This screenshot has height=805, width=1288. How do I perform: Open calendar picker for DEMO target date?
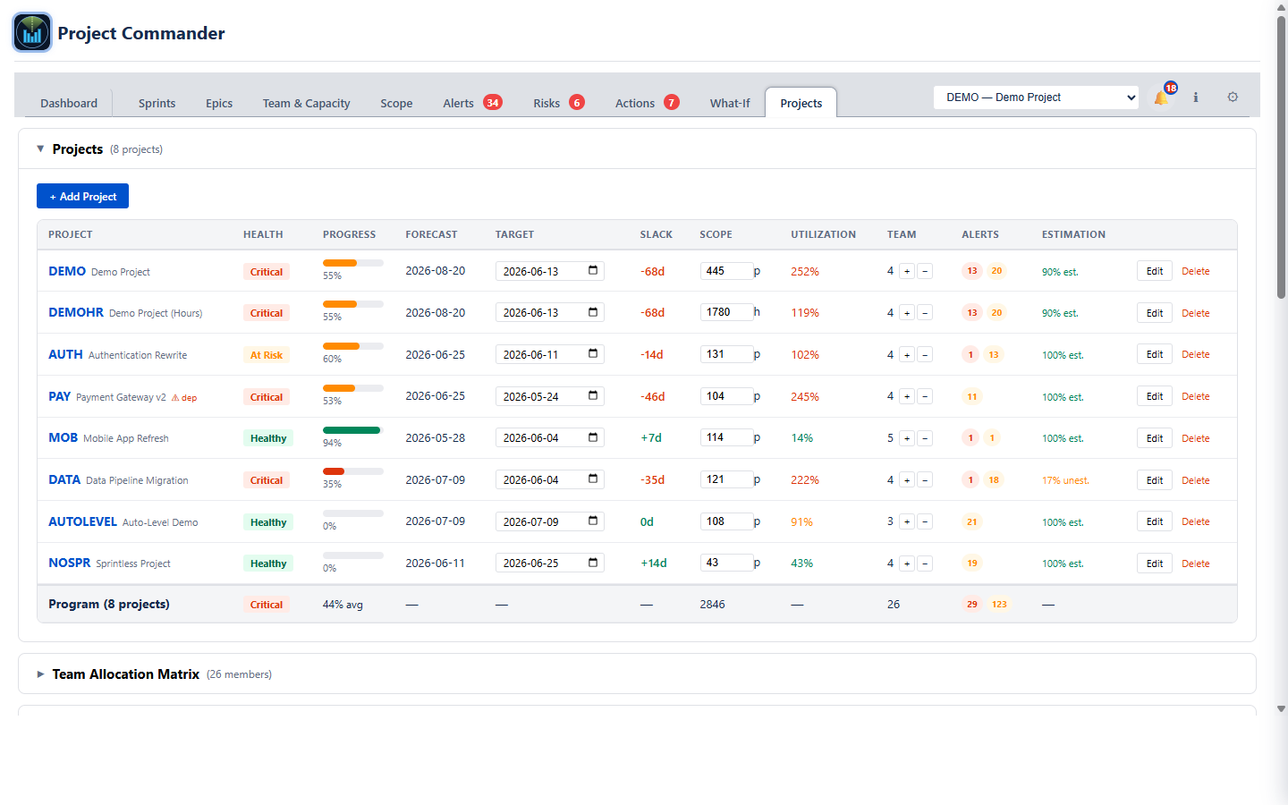pos(593,271)
